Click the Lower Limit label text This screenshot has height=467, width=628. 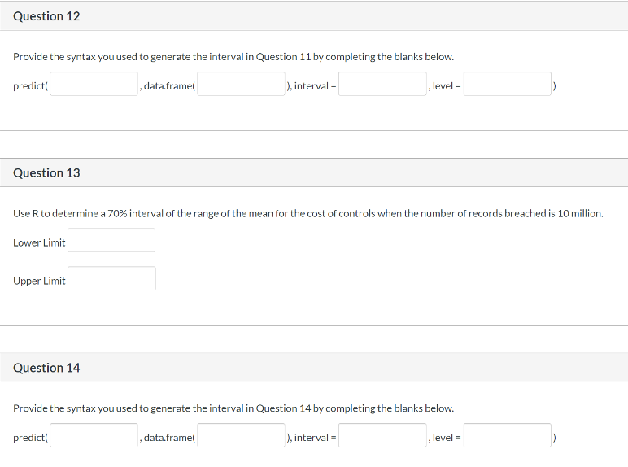click(39, 242)
